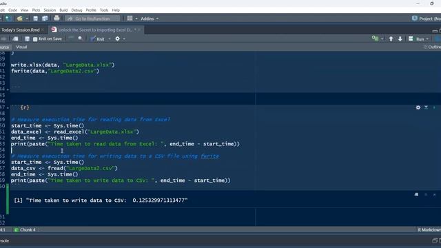441x248 pixels.
Task: Go to next chunk with down arrow
Action: click(x=400, y=39)
